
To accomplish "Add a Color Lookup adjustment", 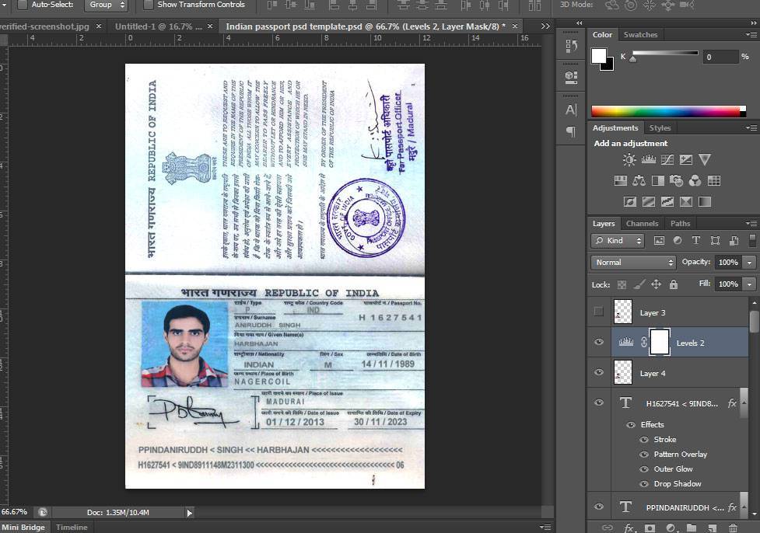I will point(713,181).
